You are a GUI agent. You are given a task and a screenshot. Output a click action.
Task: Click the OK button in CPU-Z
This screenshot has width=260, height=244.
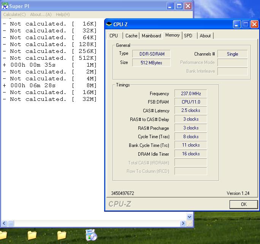[244, 204]
